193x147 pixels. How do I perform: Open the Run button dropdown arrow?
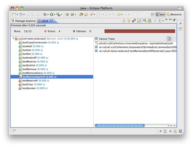(x=55, y=14)
